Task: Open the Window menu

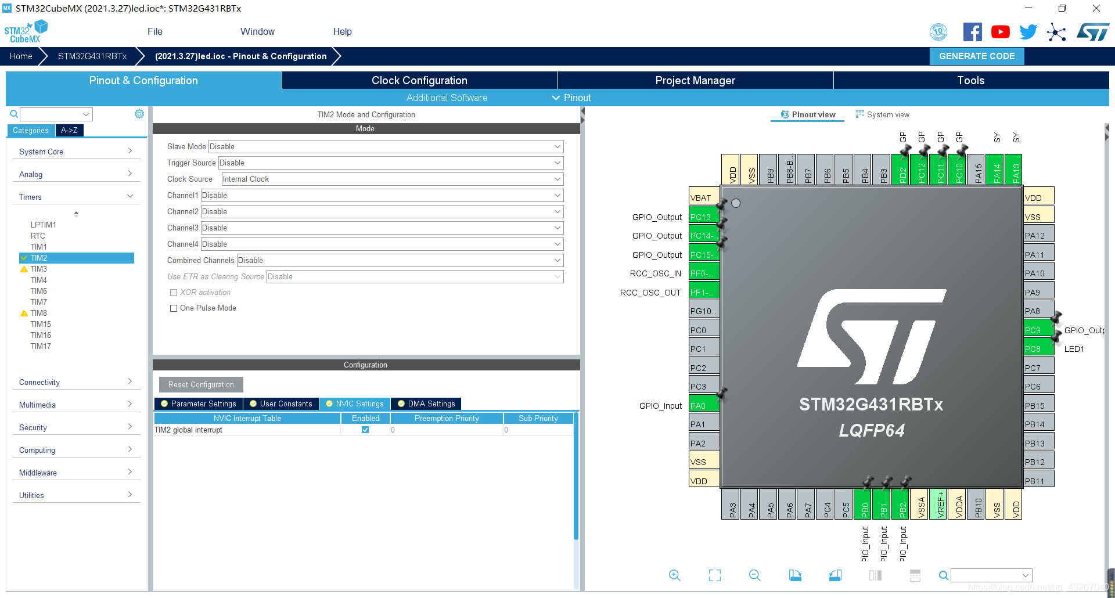Action: [x=257, y=32]
